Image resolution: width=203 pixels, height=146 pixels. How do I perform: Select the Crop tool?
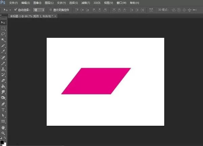(x=3, y=46)
